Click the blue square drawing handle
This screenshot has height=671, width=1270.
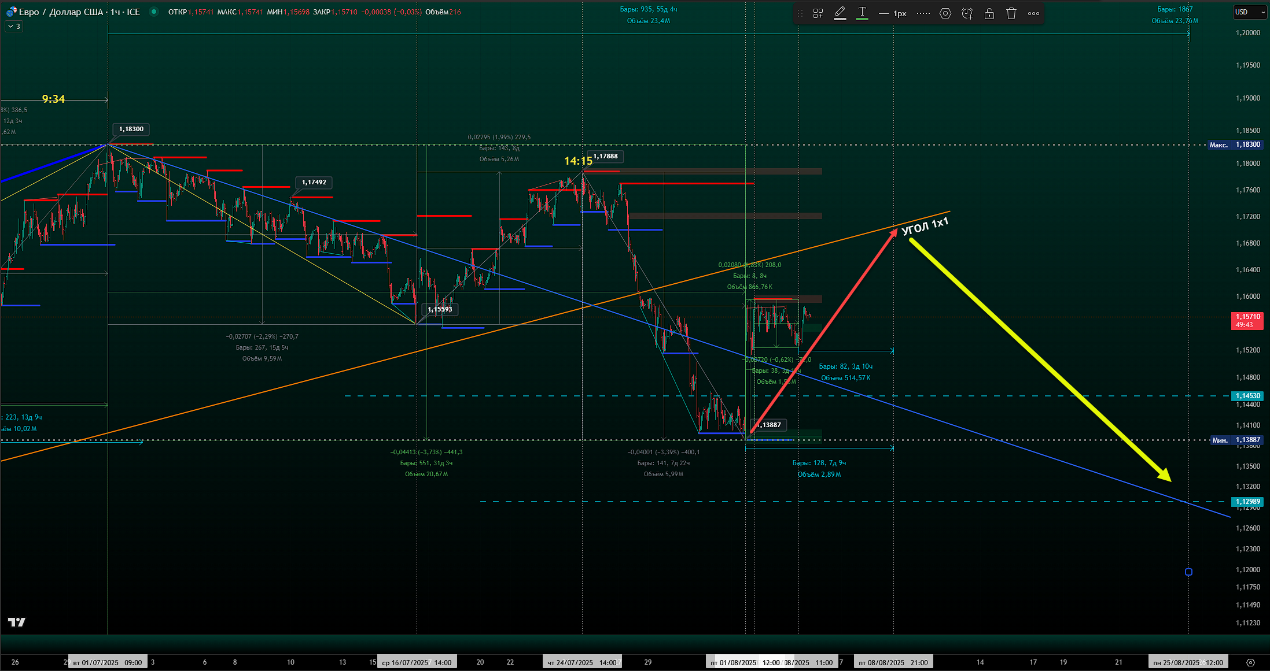[x=1188, y=572]
